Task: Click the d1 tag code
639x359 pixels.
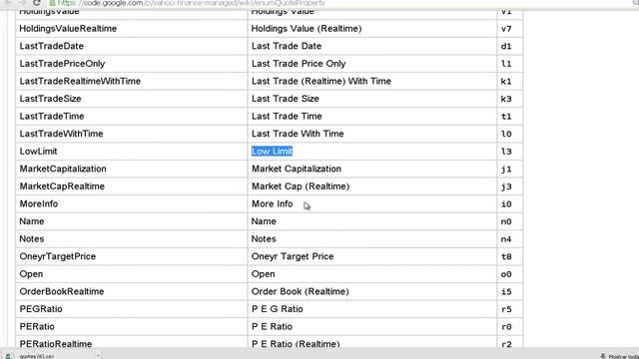Action: click(506, 47)
